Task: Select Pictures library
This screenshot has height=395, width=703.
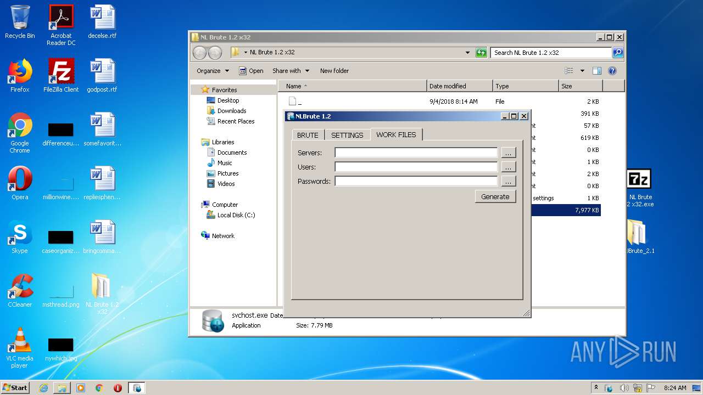Action: tap(228, 173)
